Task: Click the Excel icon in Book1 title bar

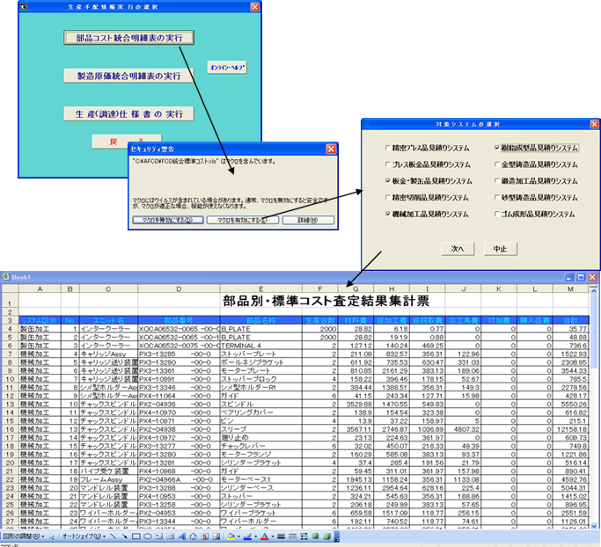Action: [5, 276]
